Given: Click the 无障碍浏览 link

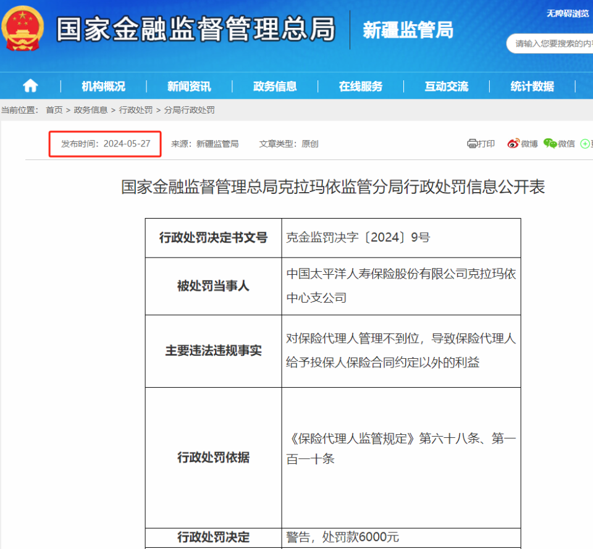Looking at the screenshot, I should click(x=568, y=14).
